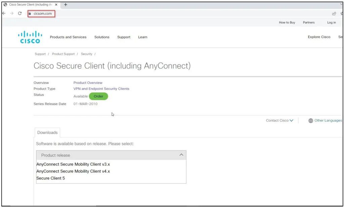This screenshot has width=344, height=207.
Task: Open a new browser tab with plus
Action: (66, 5)
